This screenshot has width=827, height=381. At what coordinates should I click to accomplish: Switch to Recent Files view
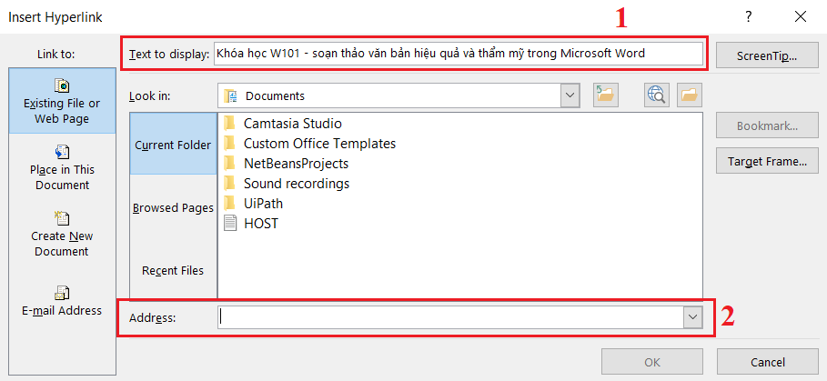(x=173, y=270)
